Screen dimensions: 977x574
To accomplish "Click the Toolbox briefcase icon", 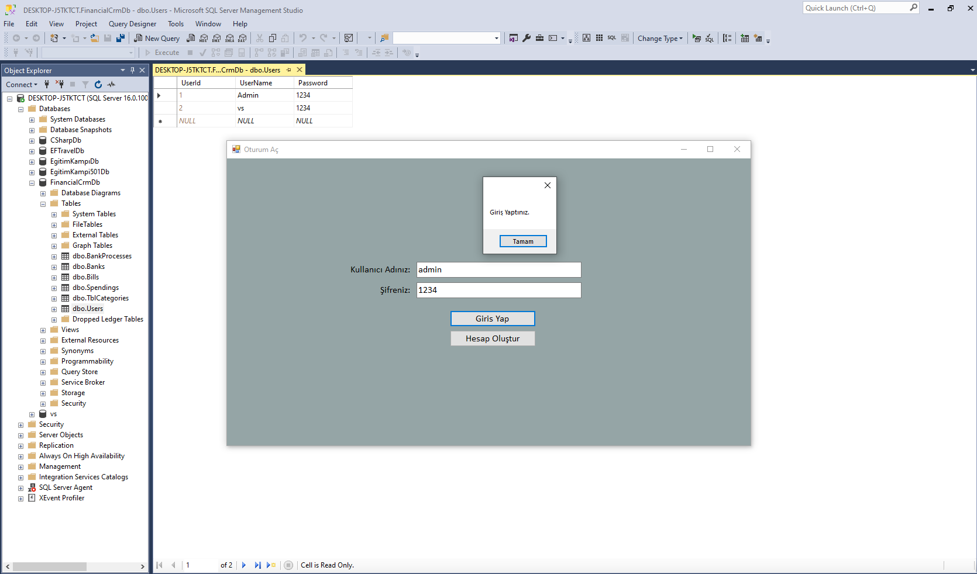I will tap(539, 38).
